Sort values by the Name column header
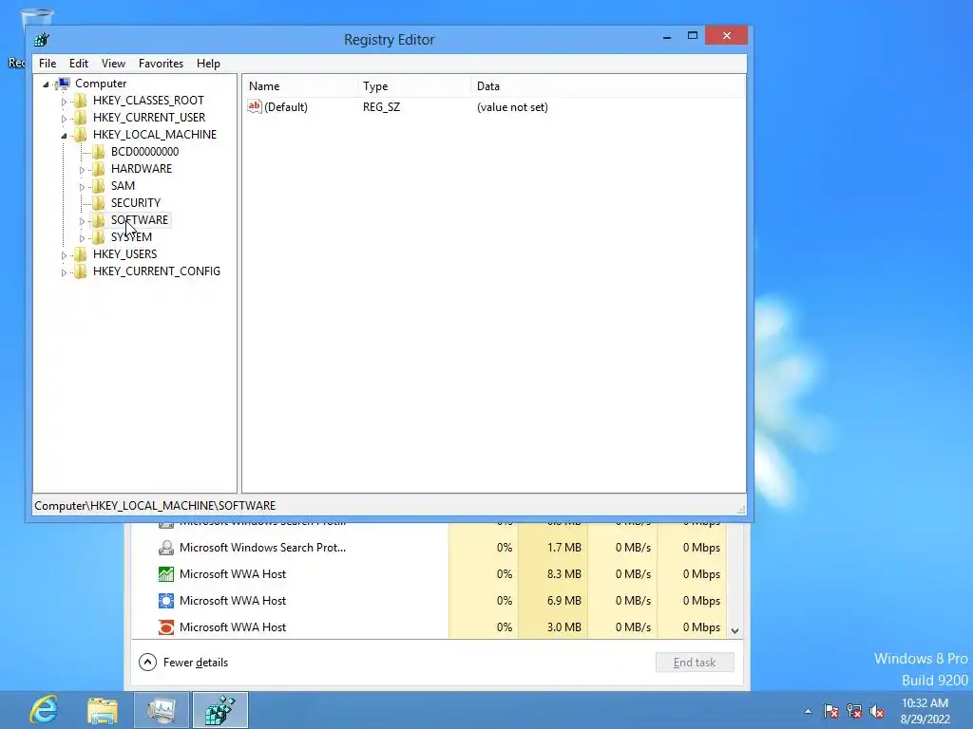This screenshot has height=729, width=973. (298, 86)
